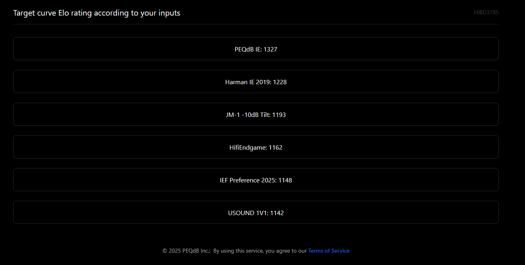The width and height of the screenshot is (525, 265).
Task: Click the 1162 Elo score
Action: tap(275, 148)
